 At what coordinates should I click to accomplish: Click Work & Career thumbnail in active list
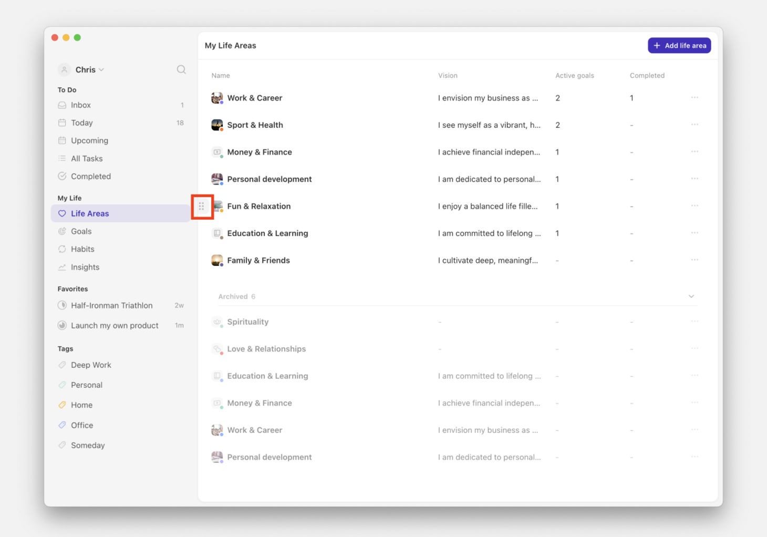tap(217, 98)
